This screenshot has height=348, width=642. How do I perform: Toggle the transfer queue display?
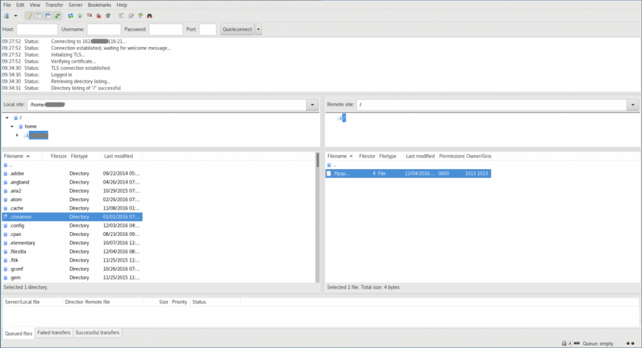(57, 16)
